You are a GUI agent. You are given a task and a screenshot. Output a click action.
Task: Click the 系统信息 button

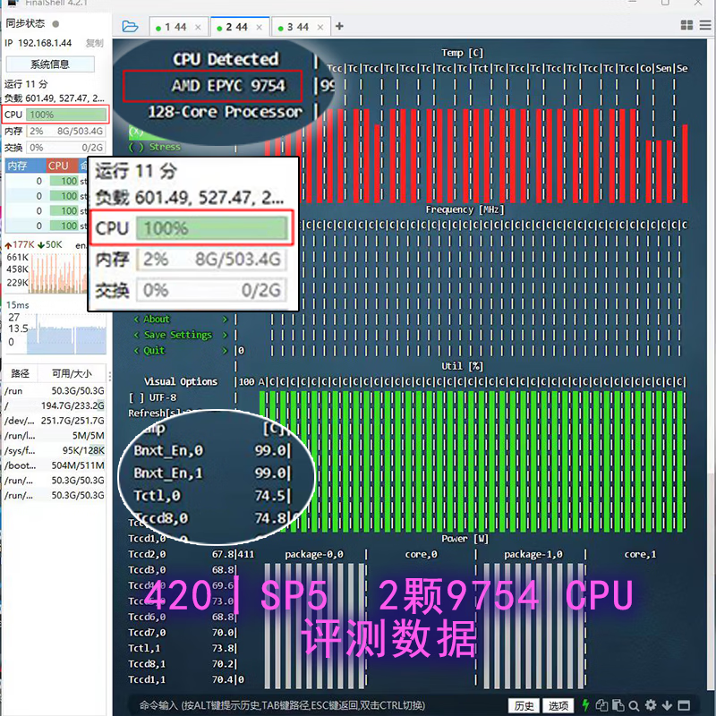click(50, 64)
